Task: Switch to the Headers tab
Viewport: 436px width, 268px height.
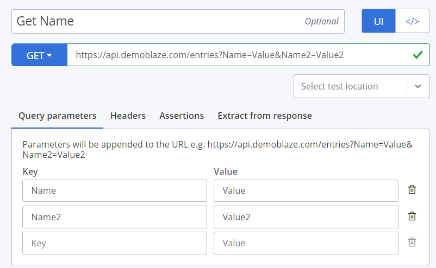Action: click(128, 116)
